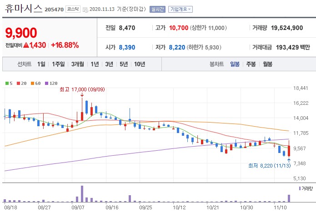This screenshot has height=212, width=316.
Task: Select the 1일 line chart tab
Action: (41, 64)
